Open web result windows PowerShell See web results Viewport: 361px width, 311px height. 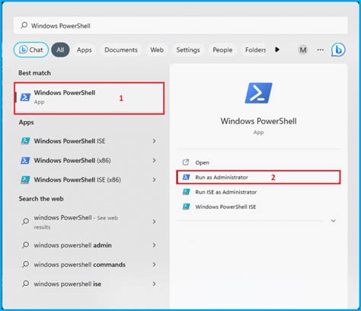(x=89, y=222)
